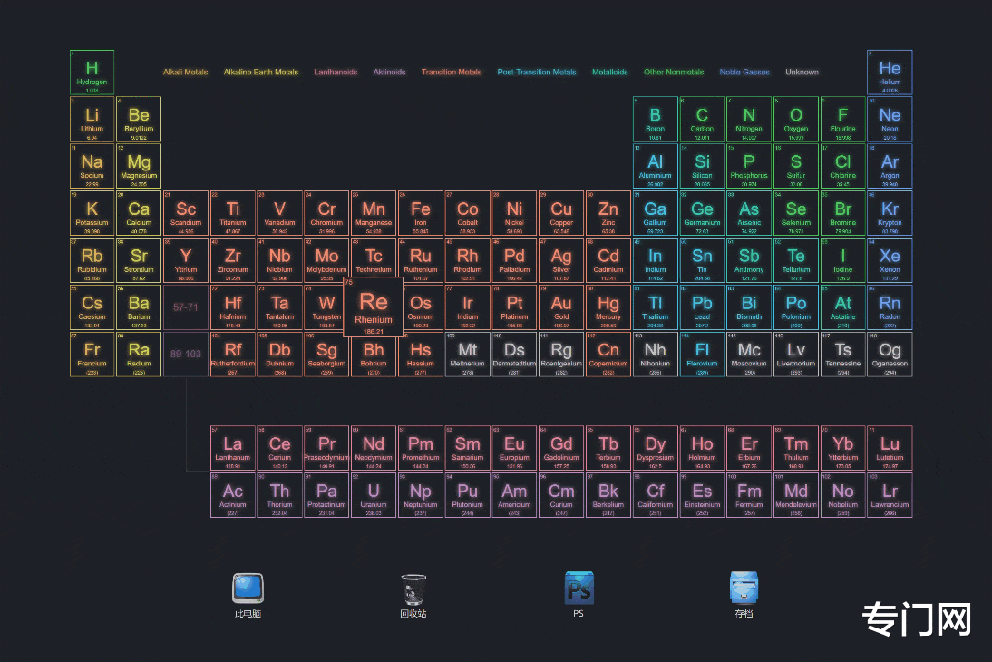Click the Alkaline Earth Metals legend label
992x662 pixels.
pos(260,73)
